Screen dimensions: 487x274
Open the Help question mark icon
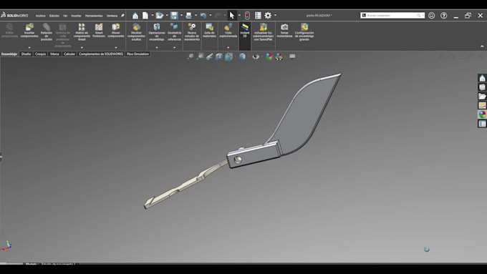coord(444,16)
